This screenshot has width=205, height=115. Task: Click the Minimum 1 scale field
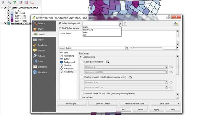coord(125,67)
